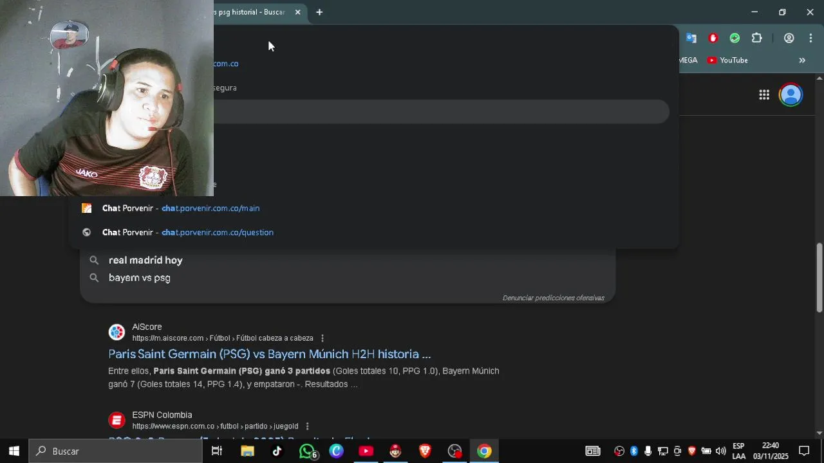Viewport: 824px width, 463px height.
Task: Open WhatsApp from the taskbar
Action: coord(307,451)
